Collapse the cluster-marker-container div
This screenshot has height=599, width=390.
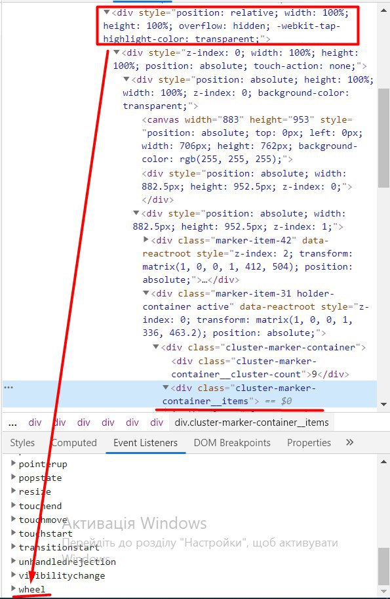pyautogui.click(x=156, y=347)
